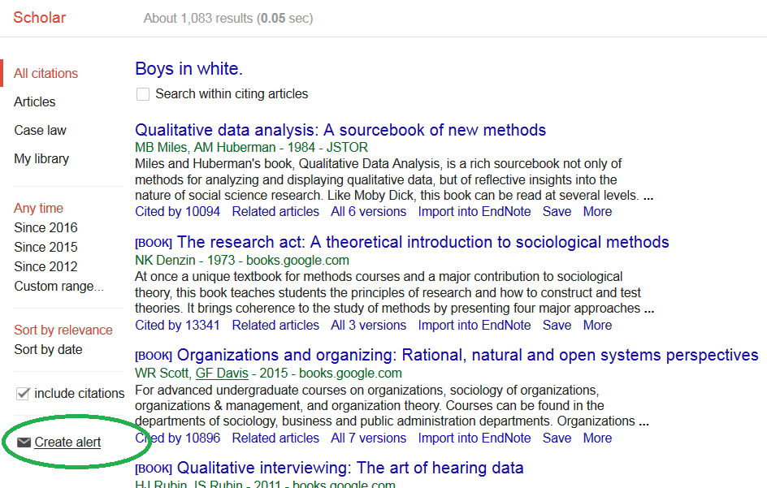Click the Scholar logo
Image resolution: width=767 pixels, height=488 pixels.
39,17
